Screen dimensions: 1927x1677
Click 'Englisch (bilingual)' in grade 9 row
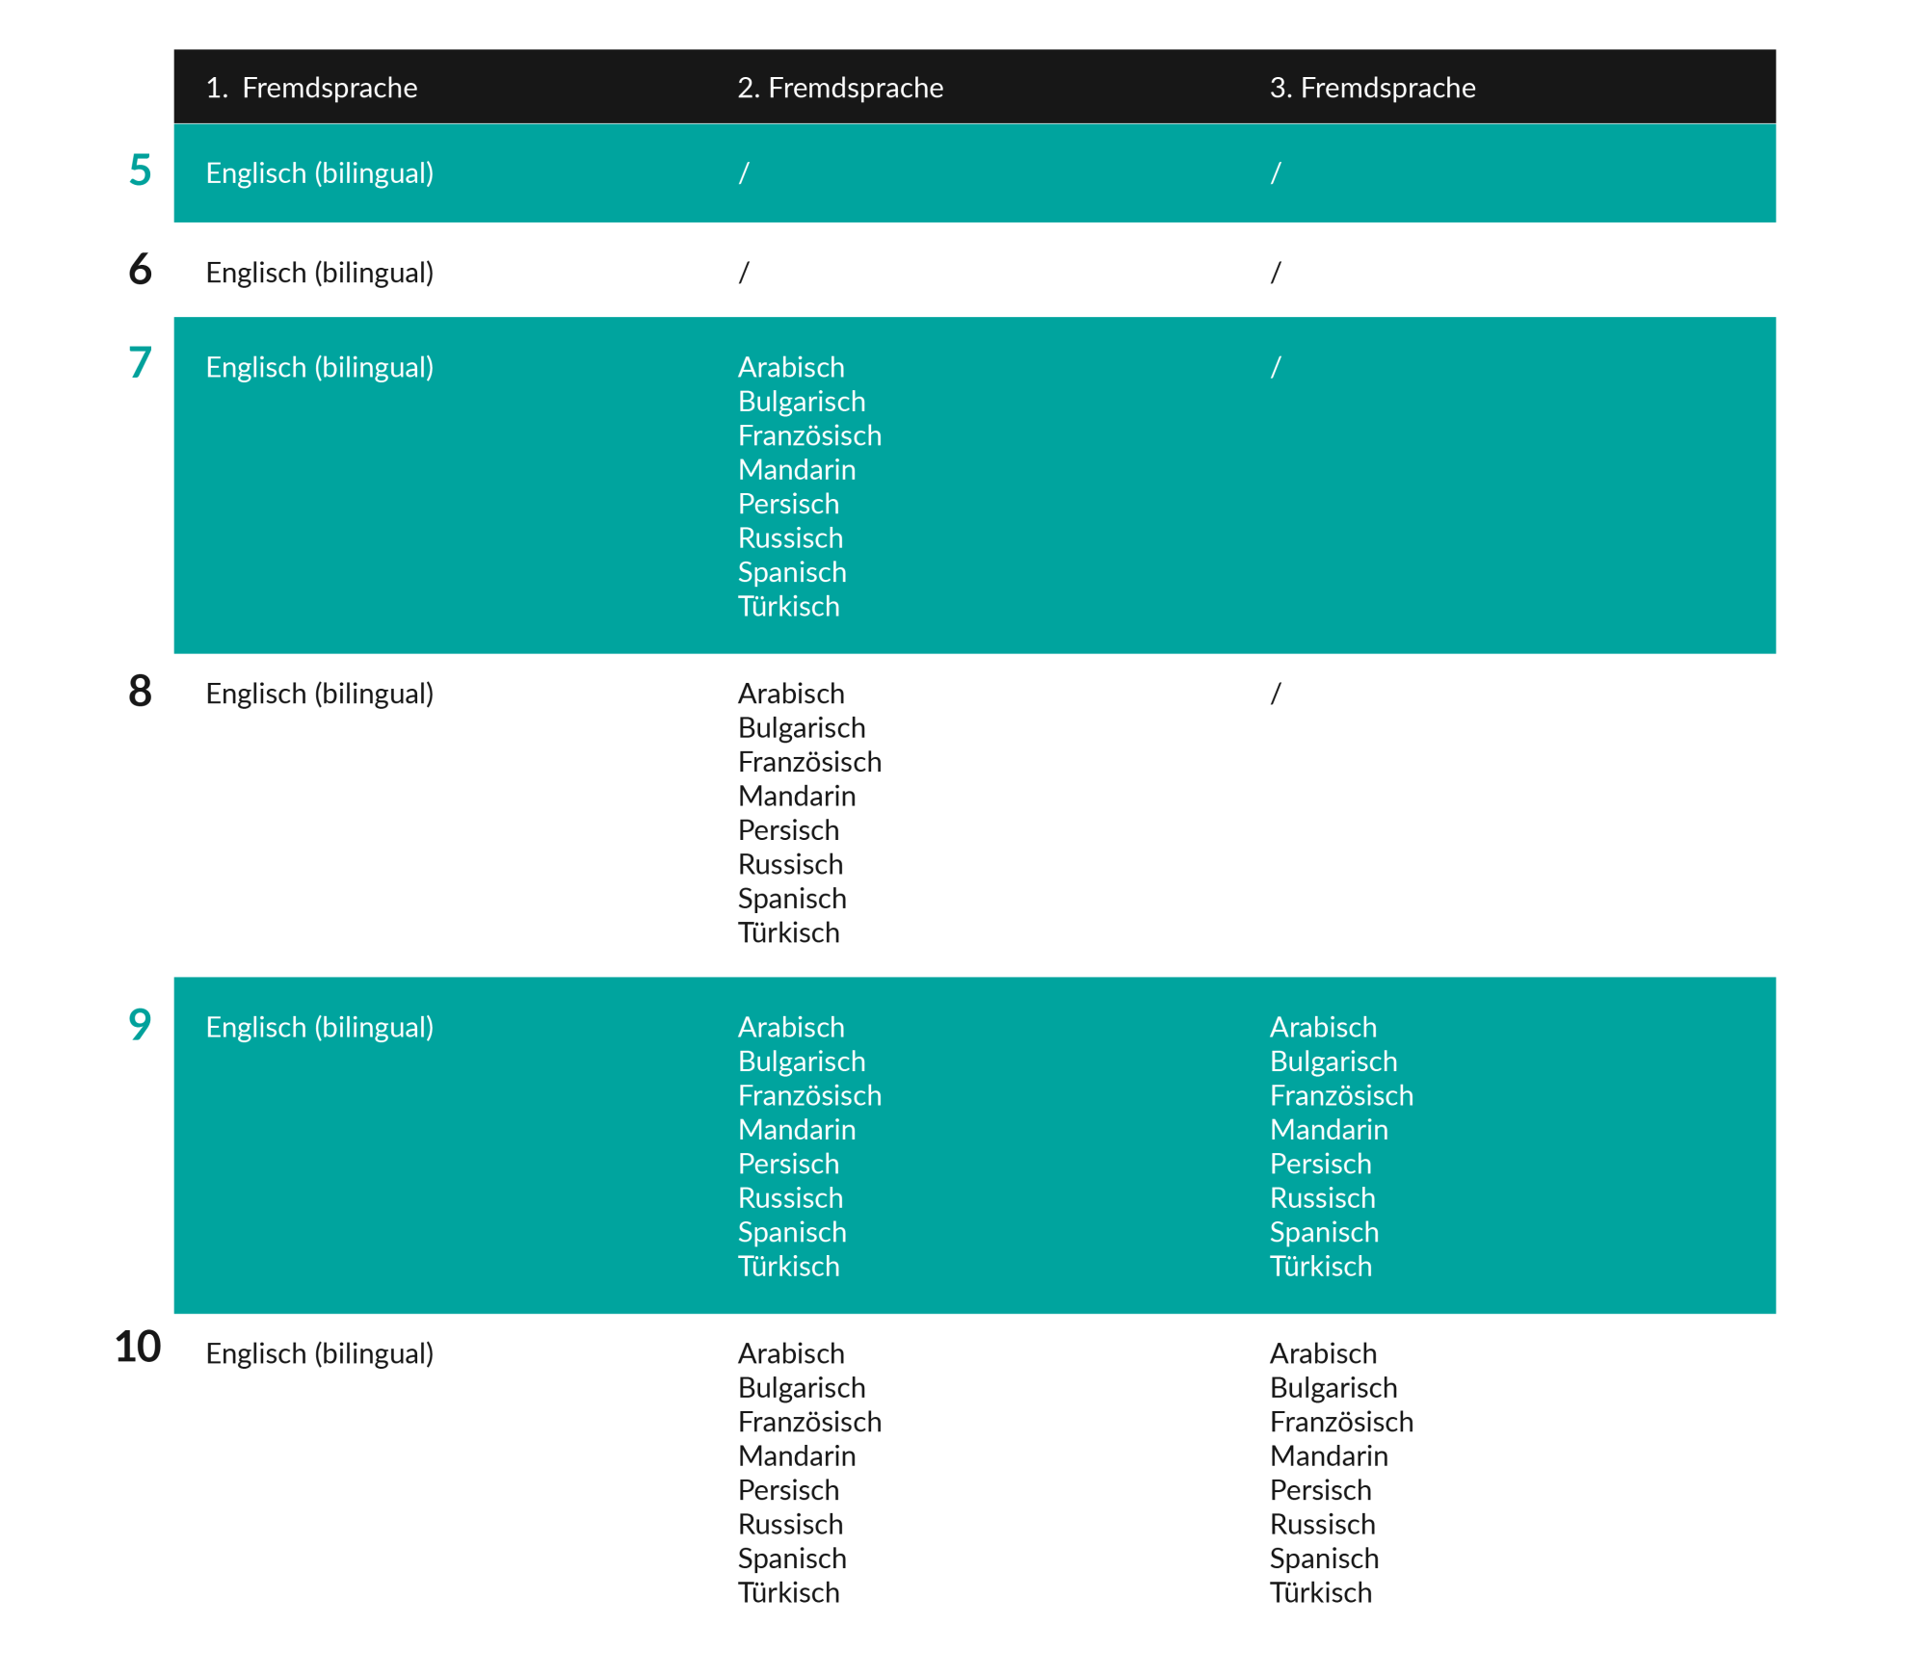[319, 1027]
